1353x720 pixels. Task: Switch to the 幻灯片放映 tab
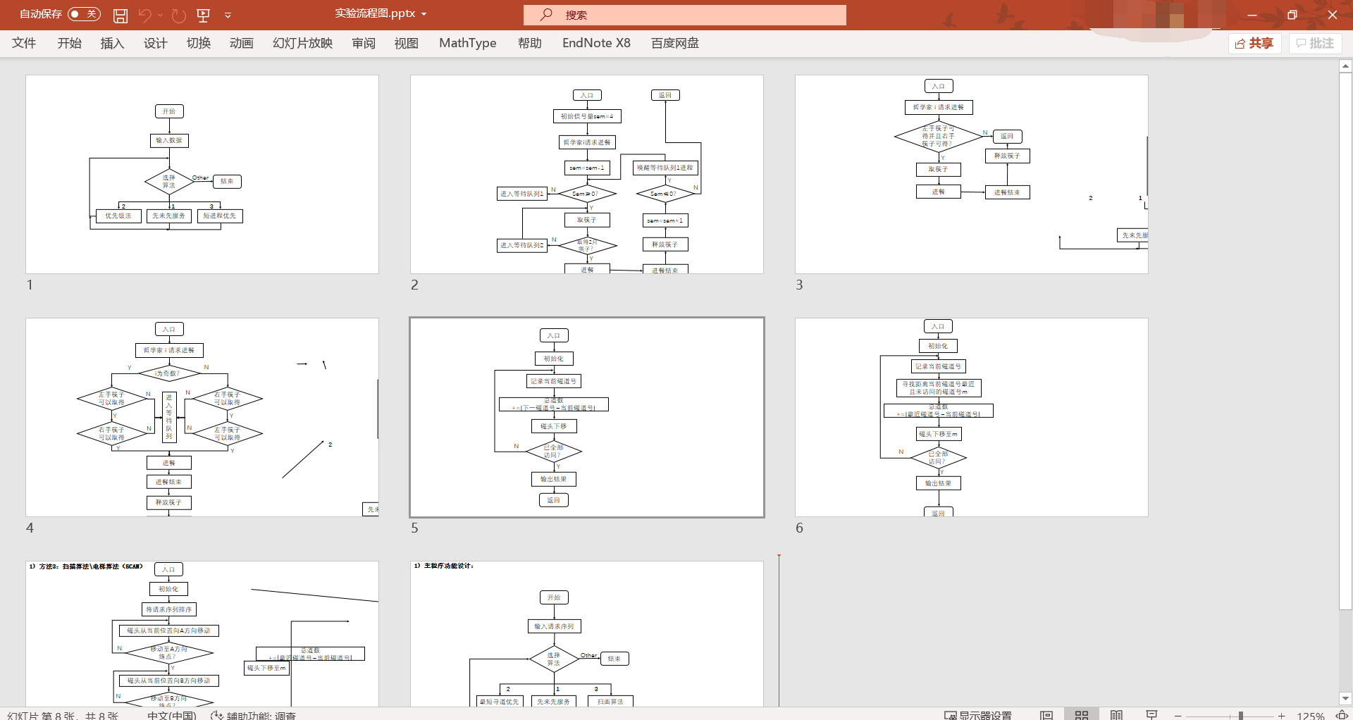click(x=302, y=43)
